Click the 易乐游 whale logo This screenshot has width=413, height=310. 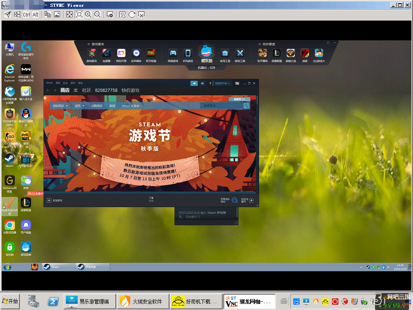click(206, 54)
